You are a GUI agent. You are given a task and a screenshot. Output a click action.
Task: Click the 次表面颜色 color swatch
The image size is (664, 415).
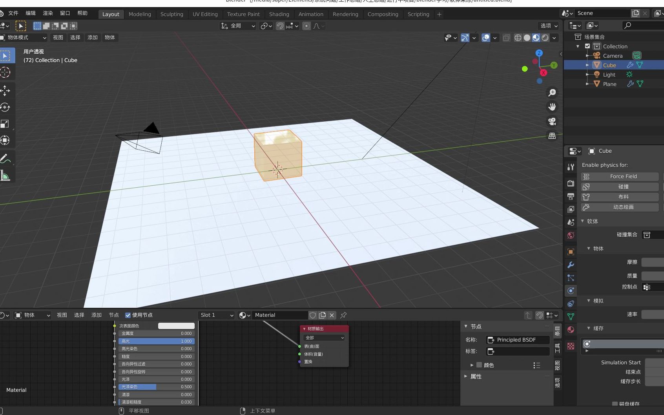(176, 325)
